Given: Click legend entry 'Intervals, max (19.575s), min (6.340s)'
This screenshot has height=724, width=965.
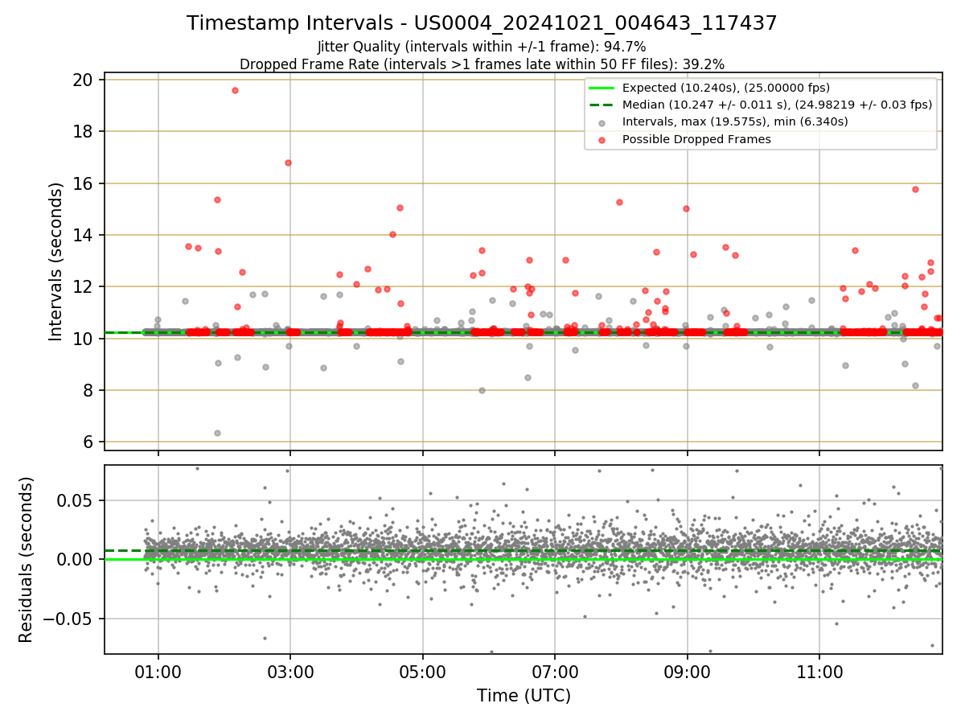Looking at the screenshot, I should tap(735, 121).
